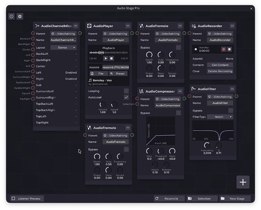Click the AudioChannelMixer header icon
The height and width of the screenshot is (210, 261).
tap(37, 26)
